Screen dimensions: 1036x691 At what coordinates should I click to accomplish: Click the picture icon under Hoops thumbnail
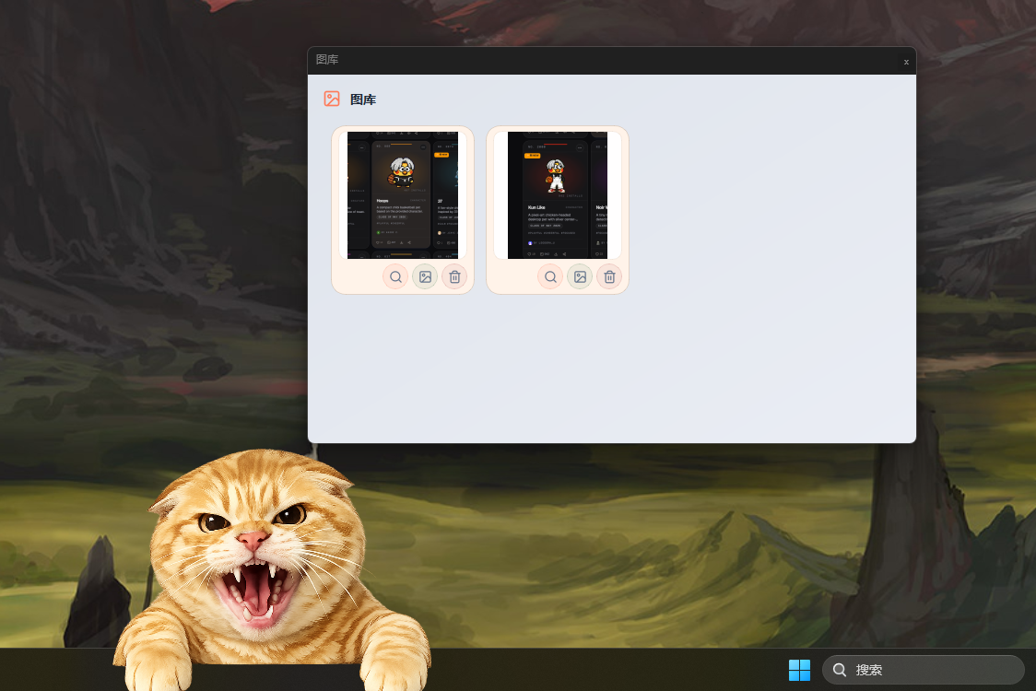click(426, 276)
